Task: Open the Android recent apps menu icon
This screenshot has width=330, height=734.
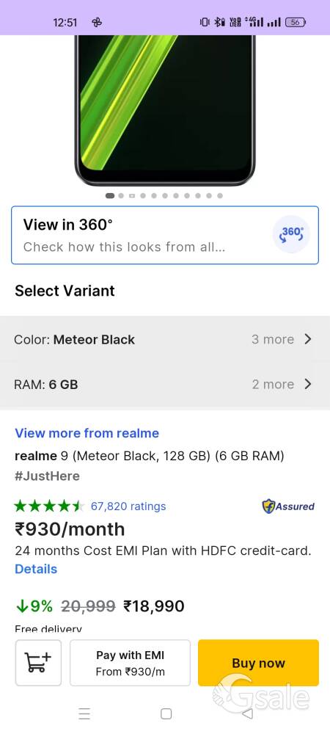Action: [x=84, y=713]
